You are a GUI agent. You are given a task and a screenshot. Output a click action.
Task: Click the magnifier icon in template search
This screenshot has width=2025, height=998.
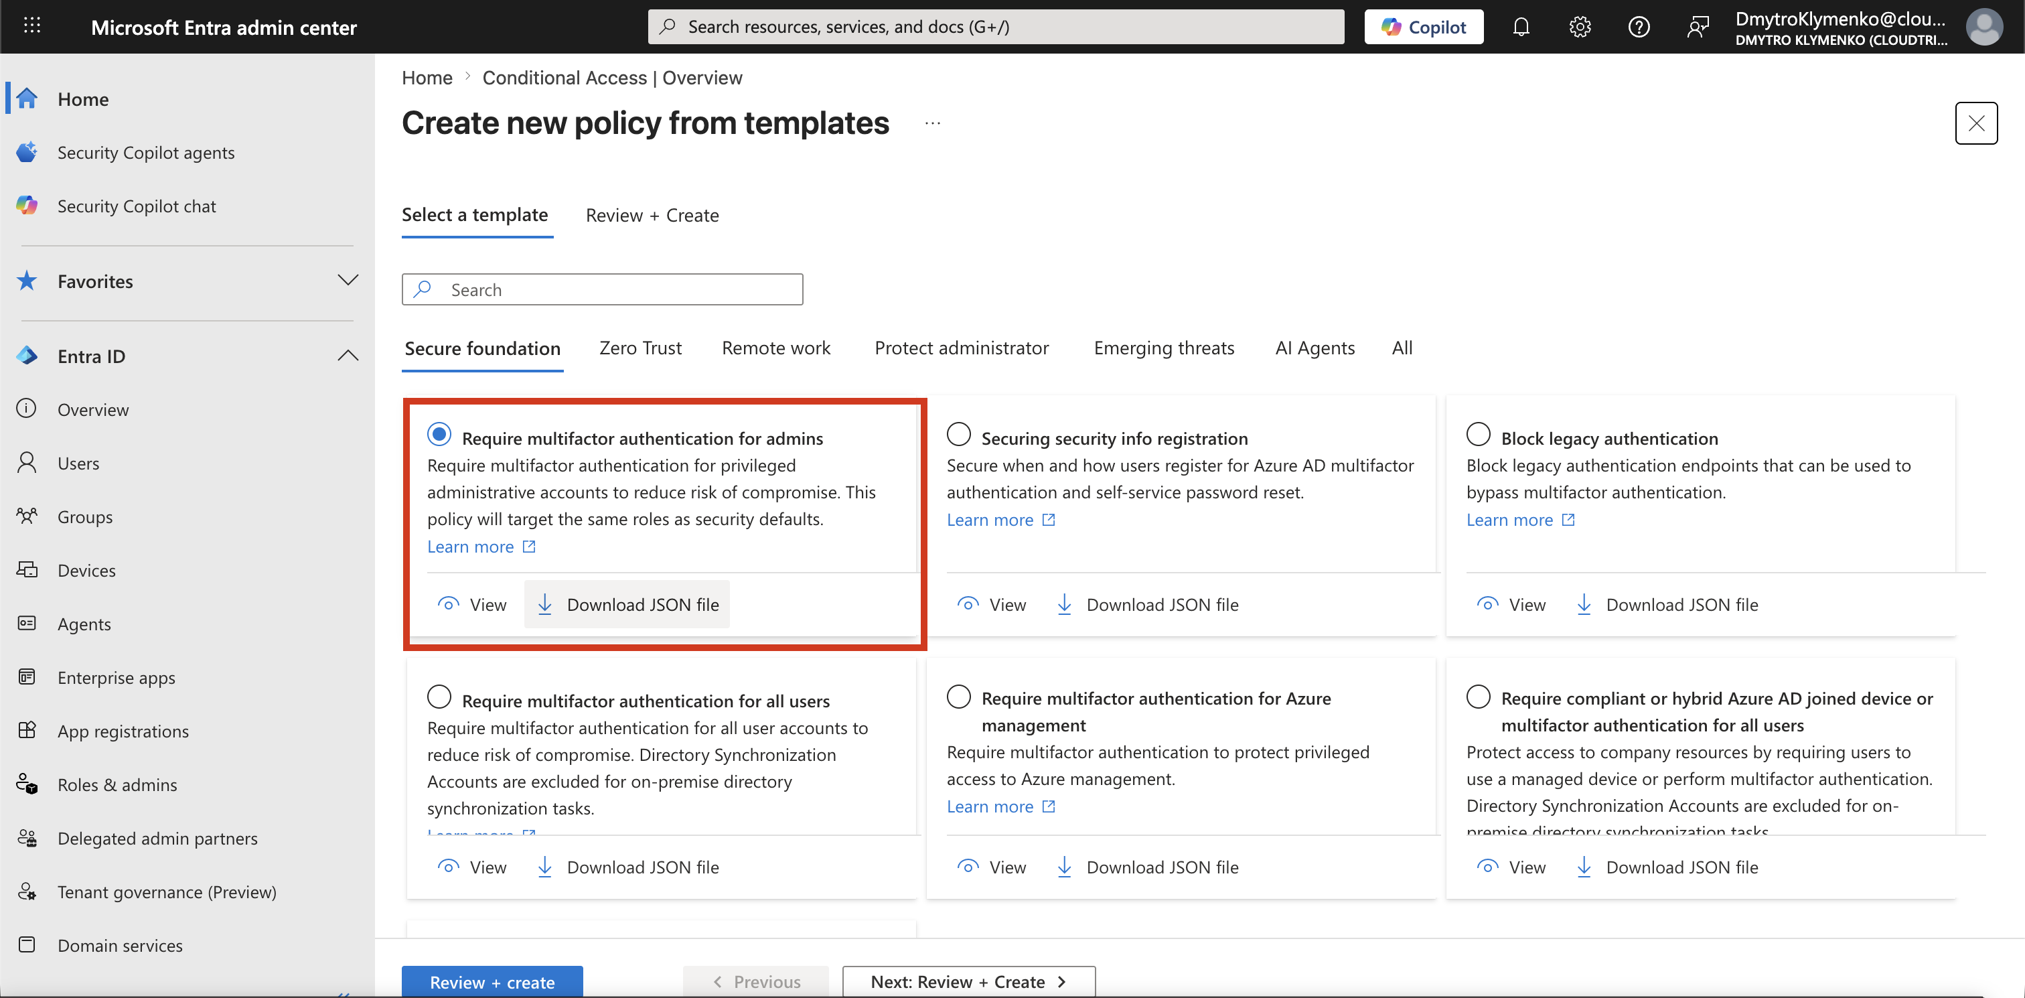point(423,289)
